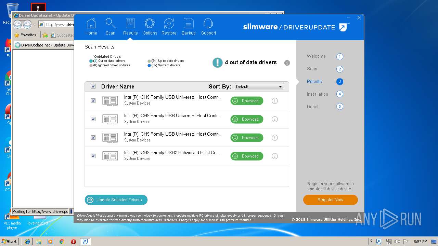Open Favorites in Internet Explorer
The height and width of the screenshot is (246, 438).
click(x=25, y=35)
